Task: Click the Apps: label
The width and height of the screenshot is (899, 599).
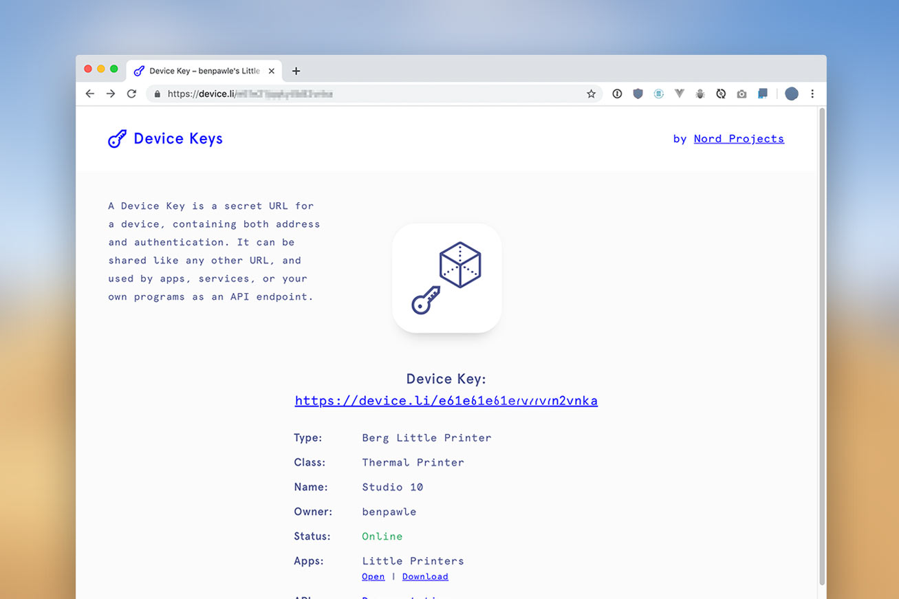Action: (309, 561)
